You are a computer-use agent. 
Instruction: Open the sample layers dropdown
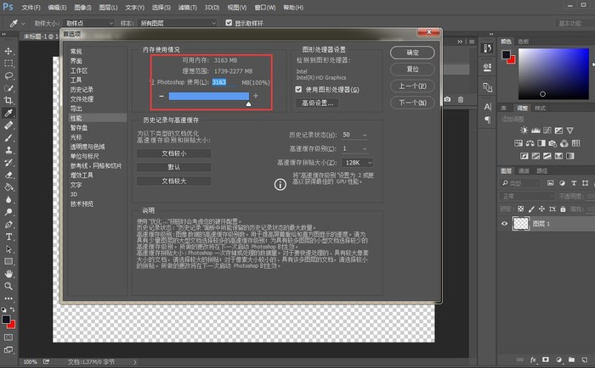[x=177, y=23]
